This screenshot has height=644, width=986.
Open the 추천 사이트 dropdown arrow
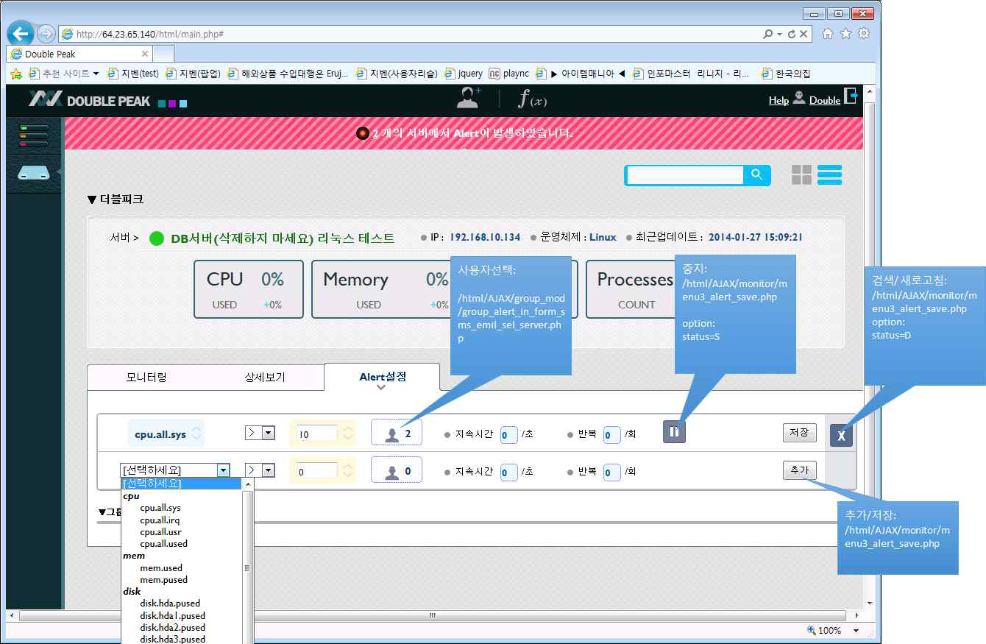(x=96, y=74)
